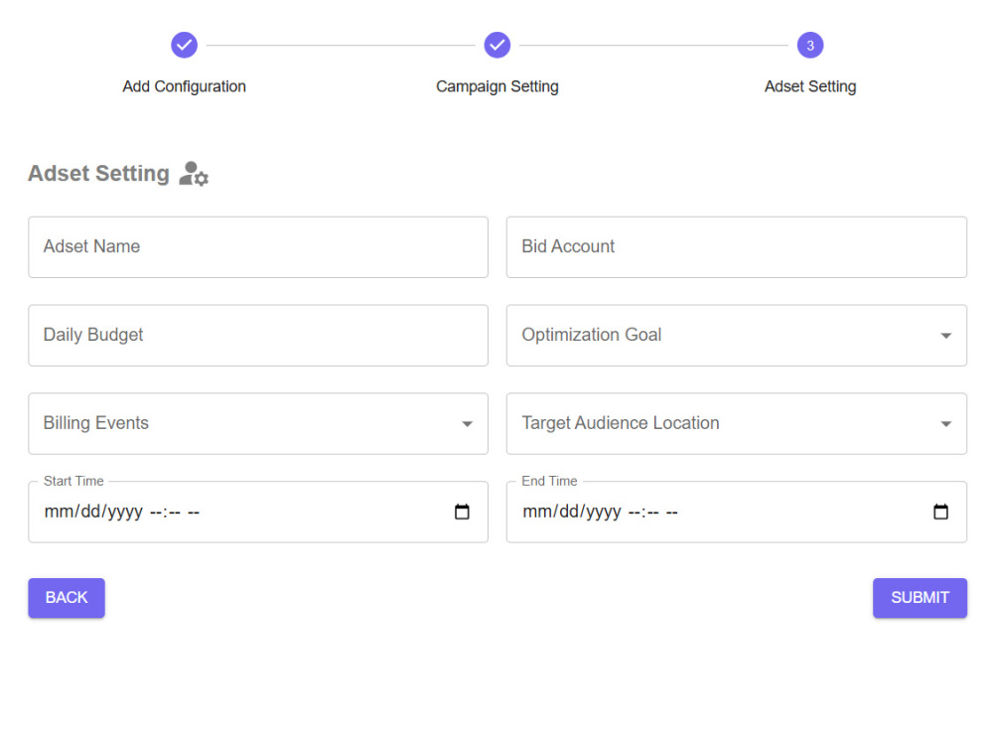
Task: Click the SUBMIT button
Action: point(920,597)
